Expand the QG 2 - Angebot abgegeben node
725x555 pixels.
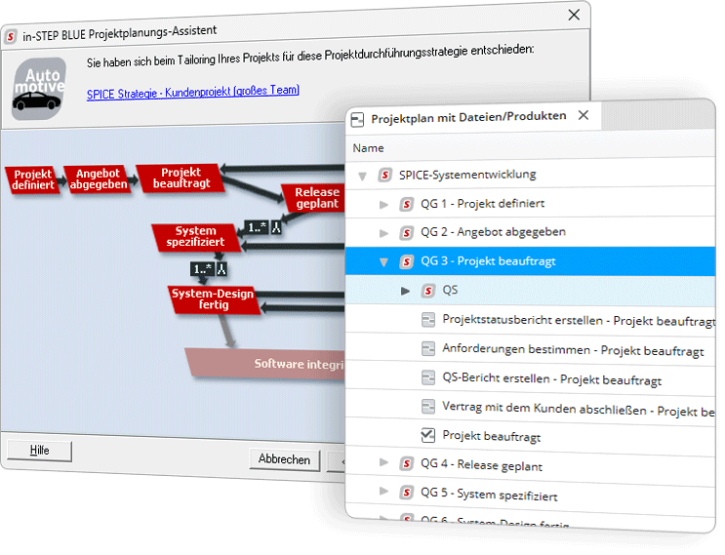(x=383, y=234)
